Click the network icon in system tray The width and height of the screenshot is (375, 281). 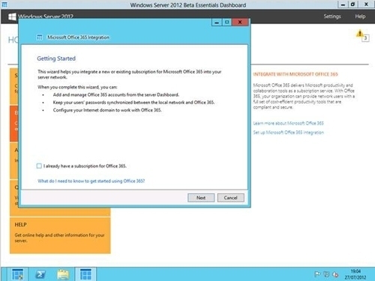[x=326, y=274]
